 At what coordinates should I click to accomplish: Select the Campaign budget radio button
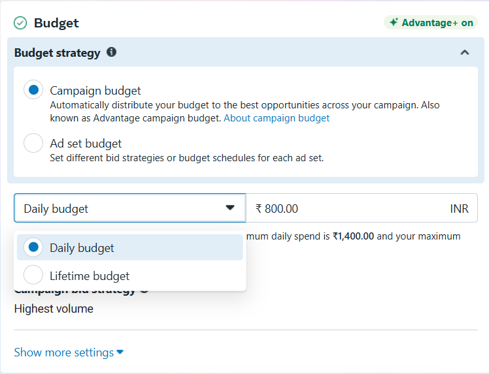click(x=33, y=89)
